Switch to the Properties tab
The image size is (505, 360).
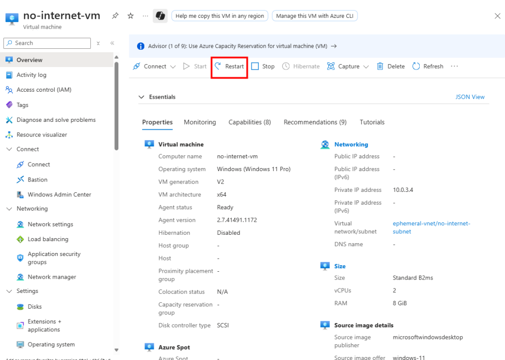157,122
